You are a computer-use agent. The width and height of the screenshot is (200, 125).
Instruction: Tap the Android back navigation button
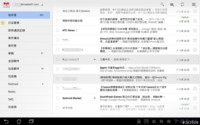point(6,121)
